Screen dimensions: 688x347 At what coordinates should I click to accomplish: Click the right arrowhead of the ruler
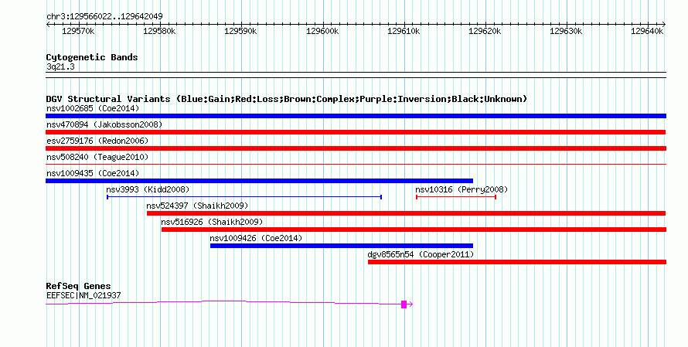[664, 25]
